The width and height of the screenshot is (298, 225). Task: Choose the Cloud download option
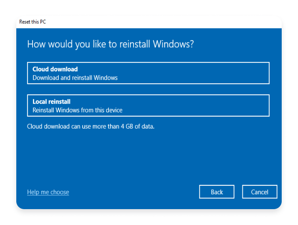pos(148,73)
